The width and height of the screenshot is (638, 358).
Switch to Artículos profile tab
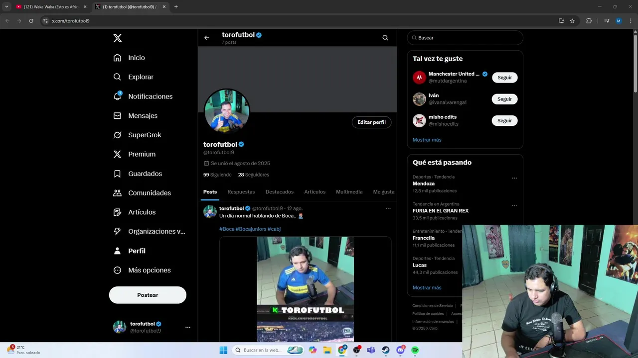pos(315,192)
